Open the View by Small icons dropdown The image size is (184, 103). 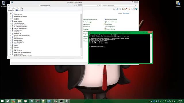(x=126, y=13)
